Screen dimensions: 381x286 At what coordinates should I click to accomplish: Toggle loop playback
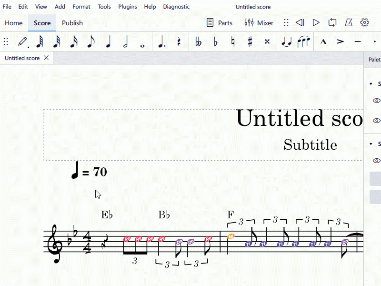[332, 22]
